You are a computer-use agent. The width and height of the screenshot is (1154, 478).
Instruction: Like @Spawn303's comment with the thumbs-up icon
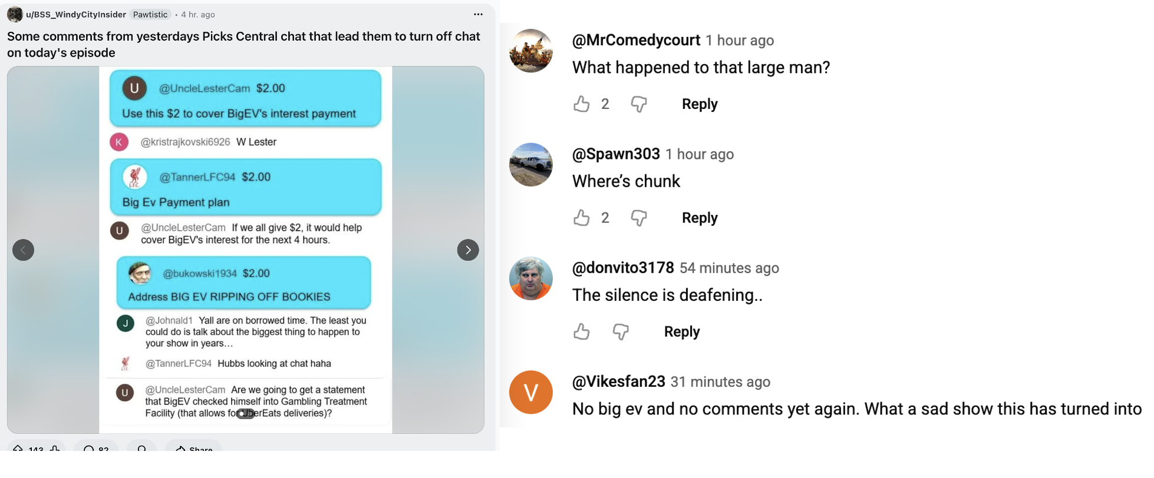[582, 218]
